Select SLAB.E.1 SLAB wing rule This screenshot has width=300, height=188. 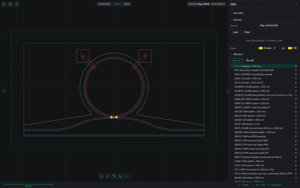coord(264,95)
